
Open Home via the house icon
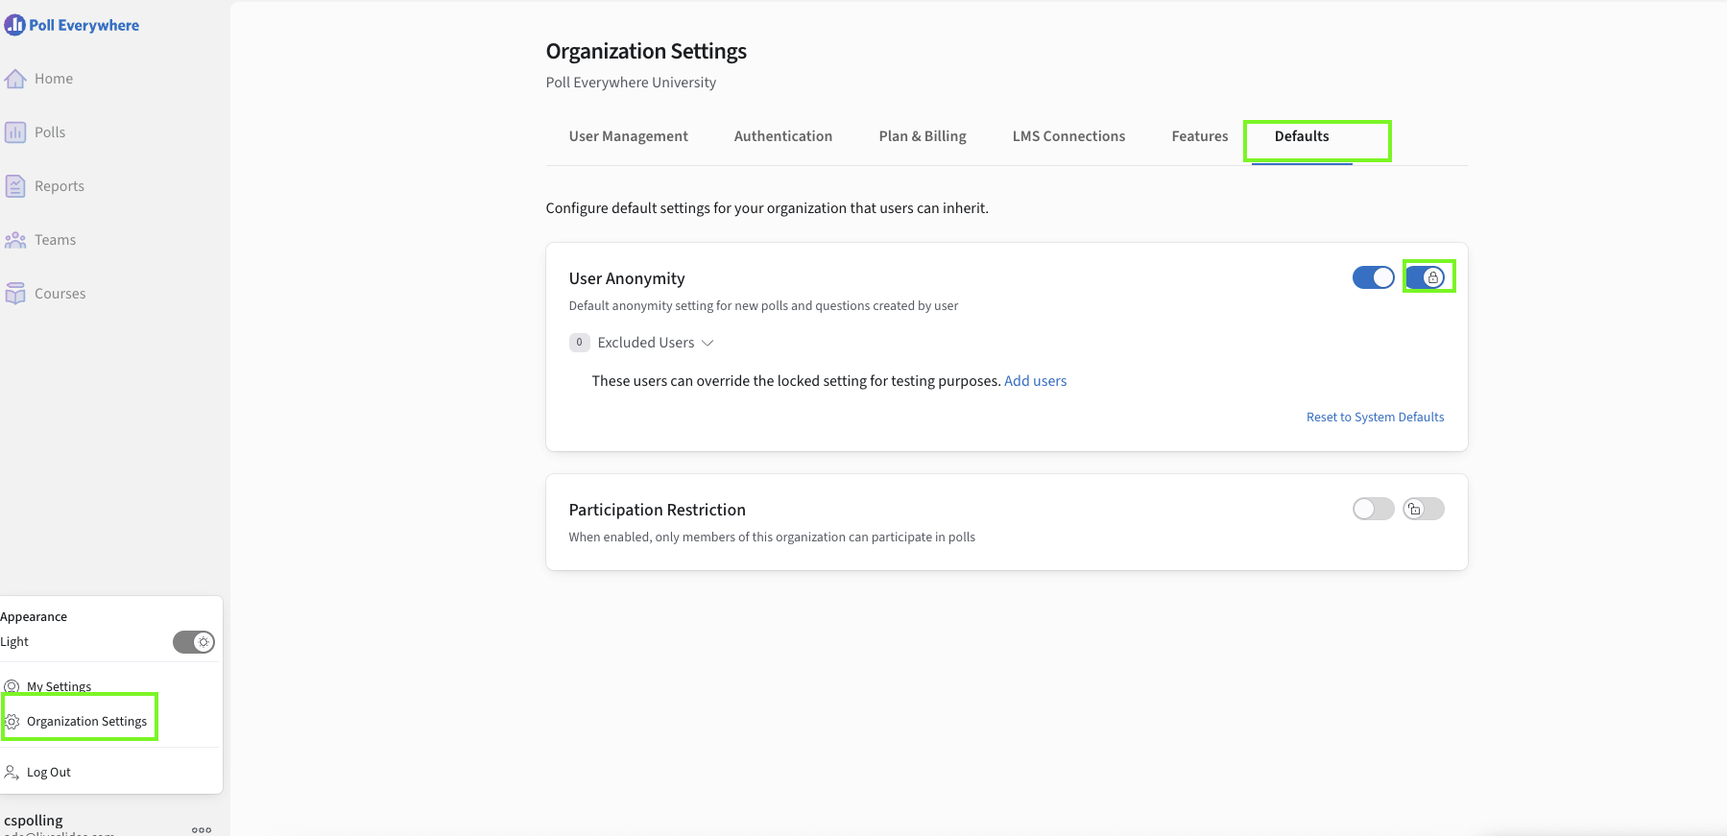pyautogui.click(x=15, y=79)
